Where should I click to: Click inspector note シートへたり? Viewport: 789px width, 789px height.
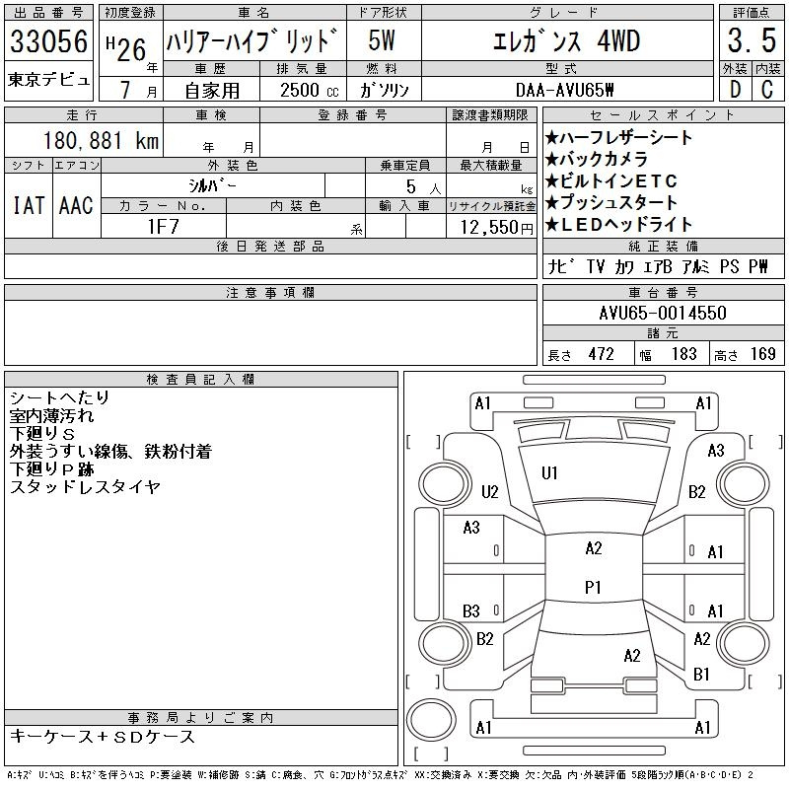coord(59,397)
